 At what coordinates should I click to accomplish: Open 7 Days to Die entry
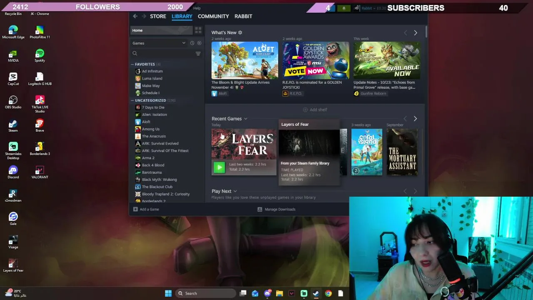tap(153, 107)
